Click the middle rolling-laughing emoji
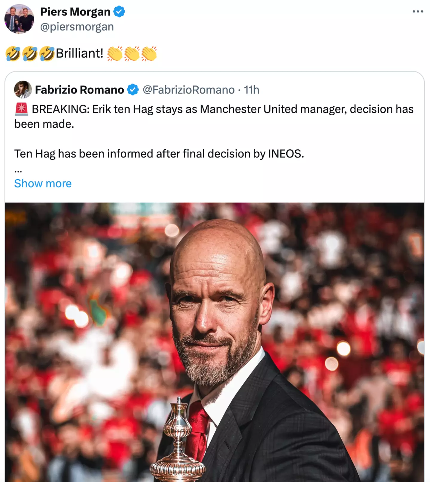430x482 pixels. tap(30, 53)
